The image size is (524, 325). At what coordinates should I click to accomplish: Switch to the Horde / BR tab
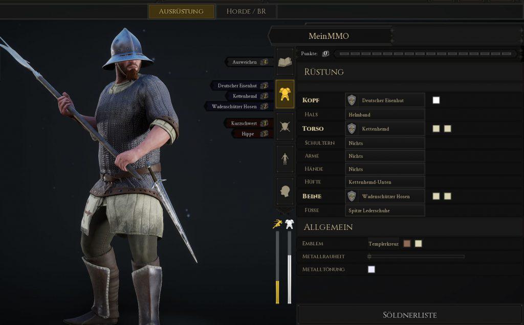click(246, 11)
